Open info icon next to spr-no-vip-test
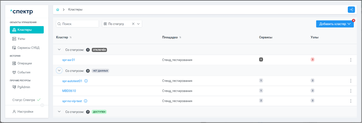Viewport: 362px width, 123px height. (86, 101)
